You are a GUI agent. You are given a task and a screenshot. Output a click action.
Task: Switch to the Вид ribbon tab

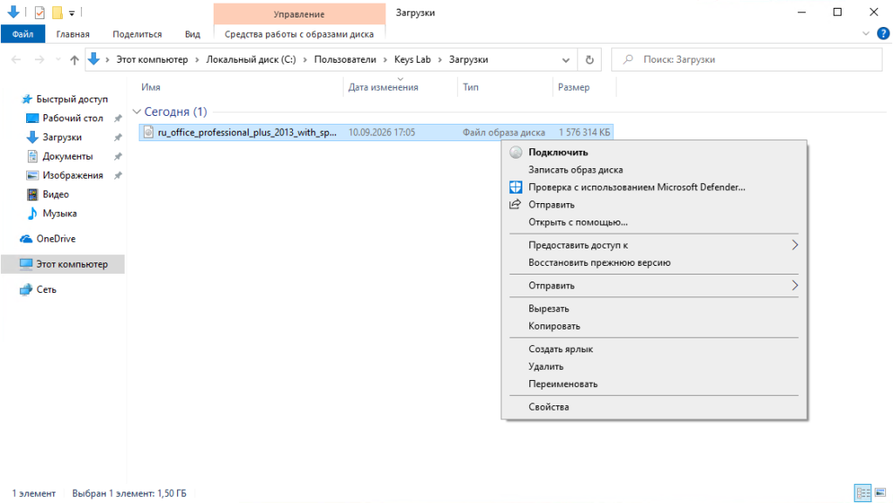(193, 34)
